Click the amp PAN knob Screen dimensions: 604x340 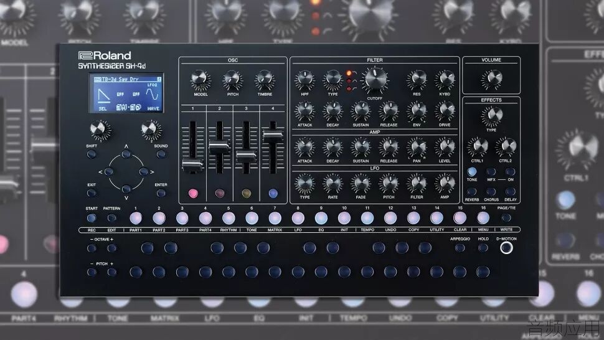[417, 147]
